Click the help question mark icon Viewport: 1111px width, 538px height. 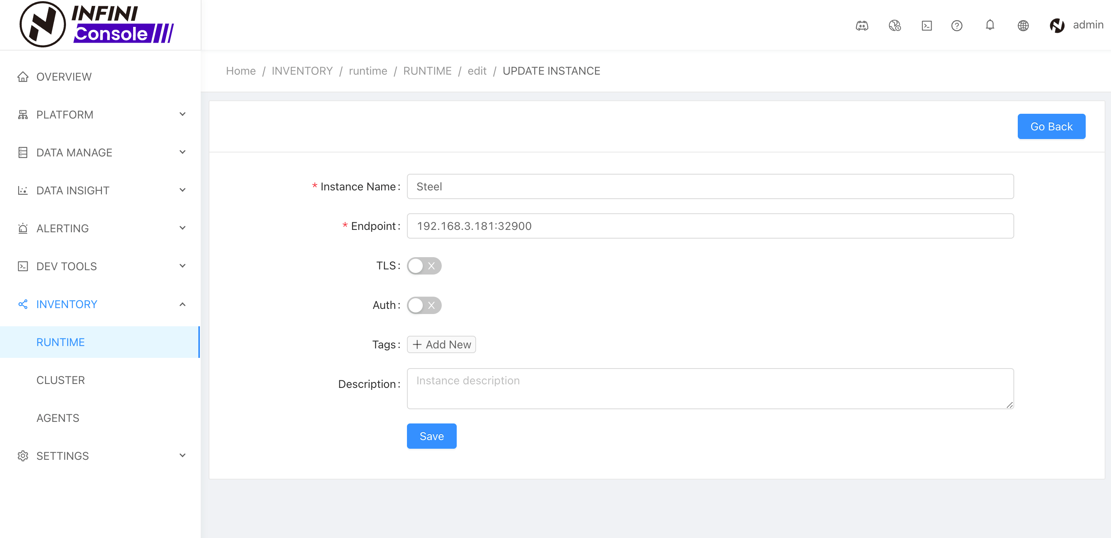pos(957,25)
